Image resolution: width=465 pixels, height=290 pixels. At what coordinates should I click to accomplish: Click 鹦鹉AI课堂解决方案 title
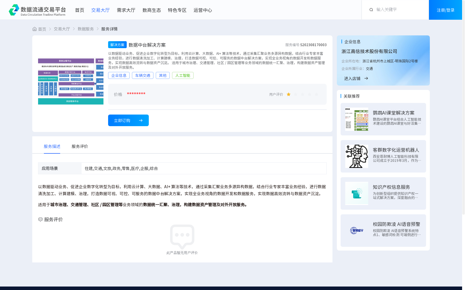click(394, 113)
